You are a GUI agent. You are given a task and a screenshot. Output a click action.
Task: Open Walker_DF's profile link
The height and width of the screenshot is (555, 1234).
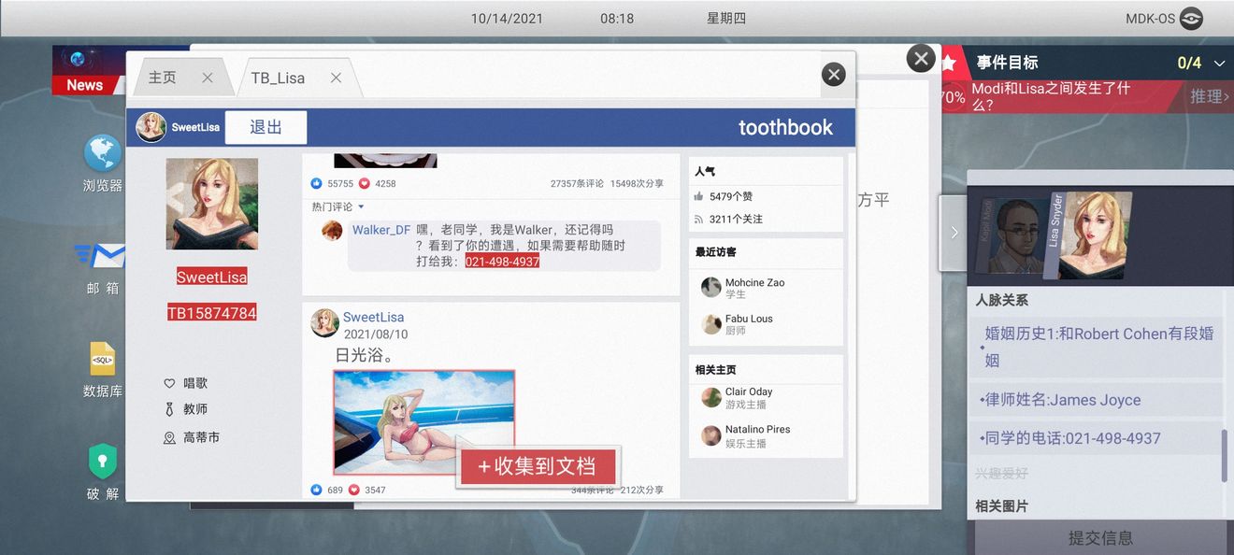(381, 228)
